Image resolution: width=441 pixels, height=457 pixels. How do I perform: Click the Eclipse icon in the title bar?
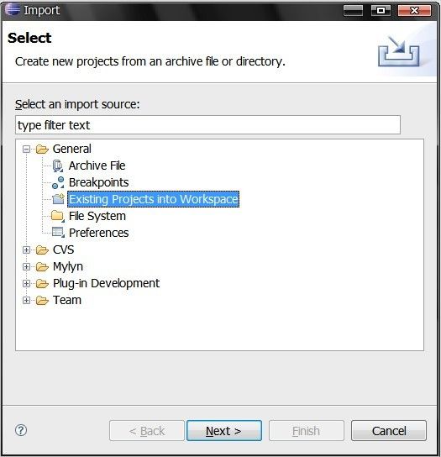13,9
